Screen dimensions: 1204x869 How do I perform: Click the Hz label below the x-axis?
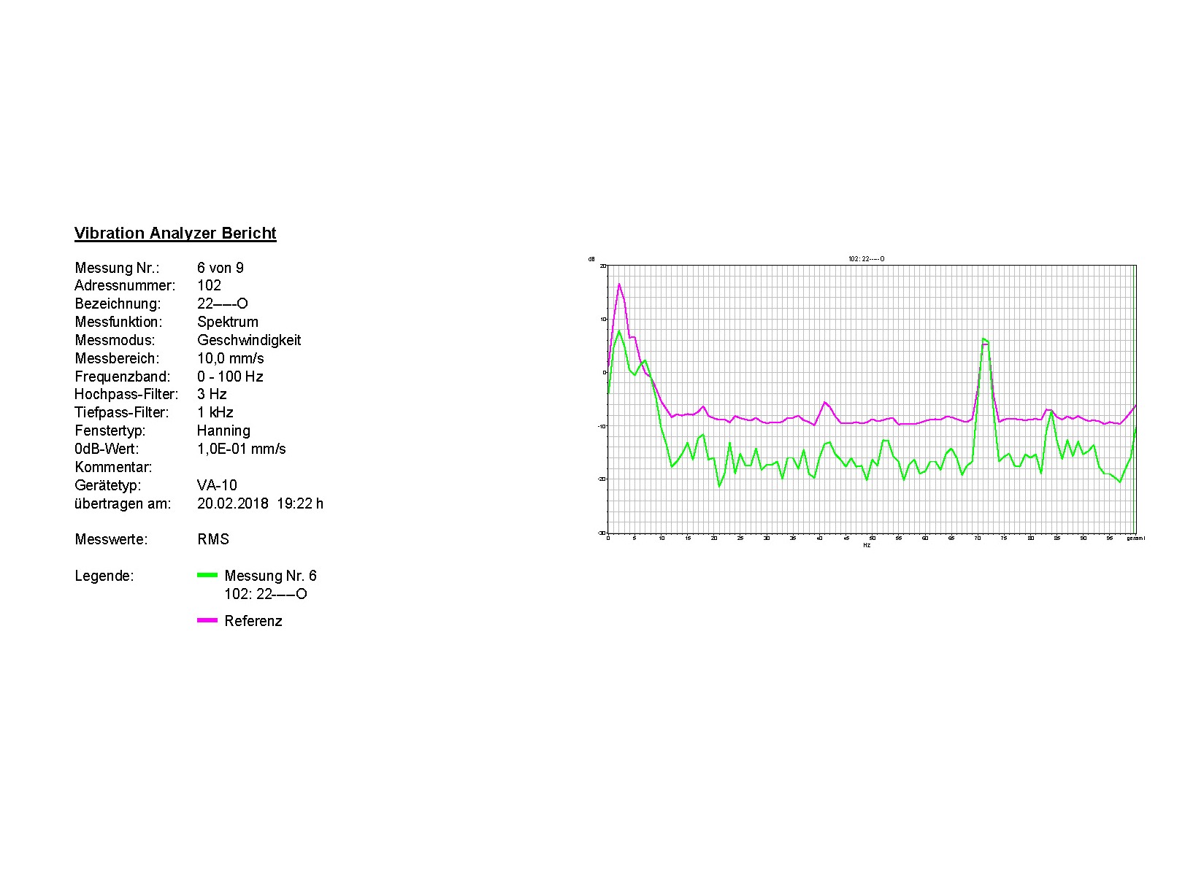point(867,545)
